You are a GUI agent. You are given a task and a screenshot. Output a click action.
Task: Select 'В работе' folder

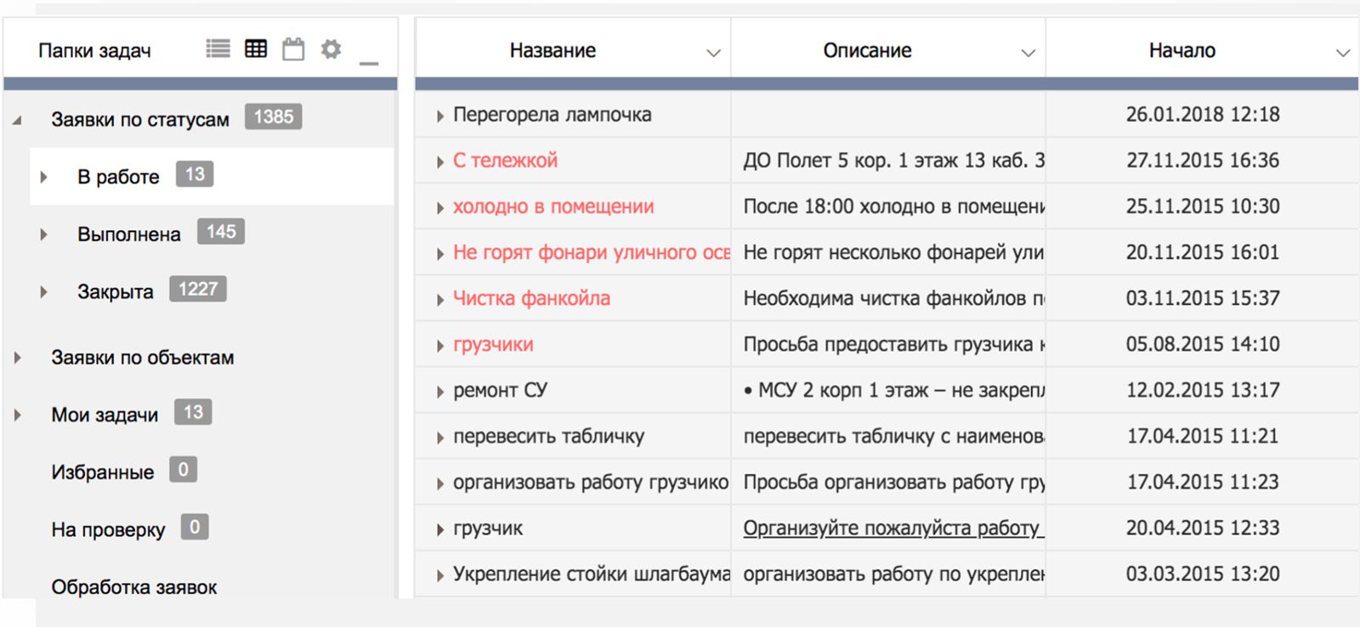(x=118, y=177)
